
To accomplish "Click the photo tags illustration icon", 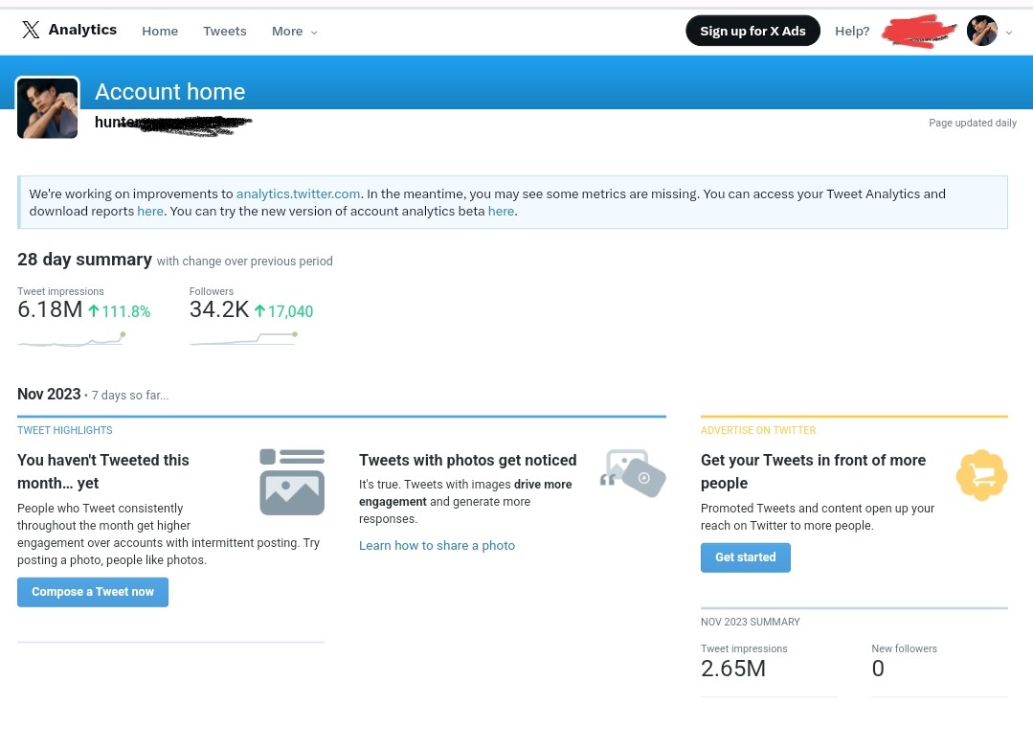I will (633, 473).
